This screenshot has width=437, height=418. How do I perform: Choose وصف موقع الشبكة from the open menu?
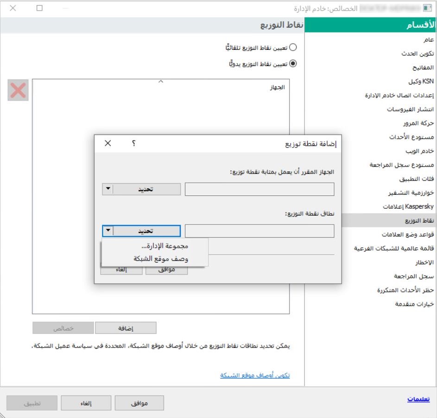tap(161, 257)
